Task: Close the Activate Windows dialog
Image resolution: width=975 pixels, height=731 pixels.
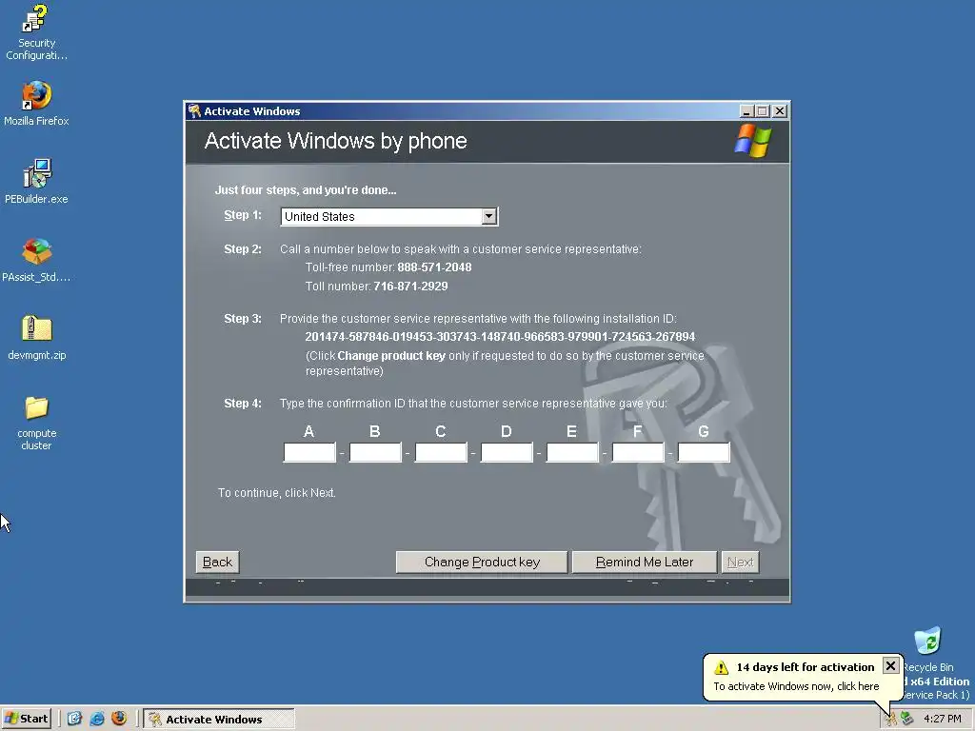Action: pos(779,111)
